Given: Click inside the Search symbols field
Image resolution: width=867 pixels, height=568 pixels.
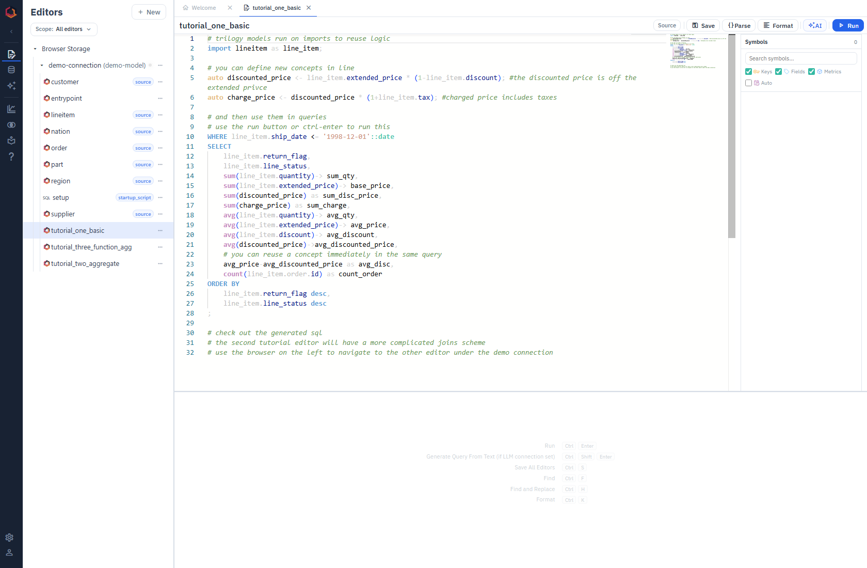Looking at the screenshot, I should click(800, 58).
